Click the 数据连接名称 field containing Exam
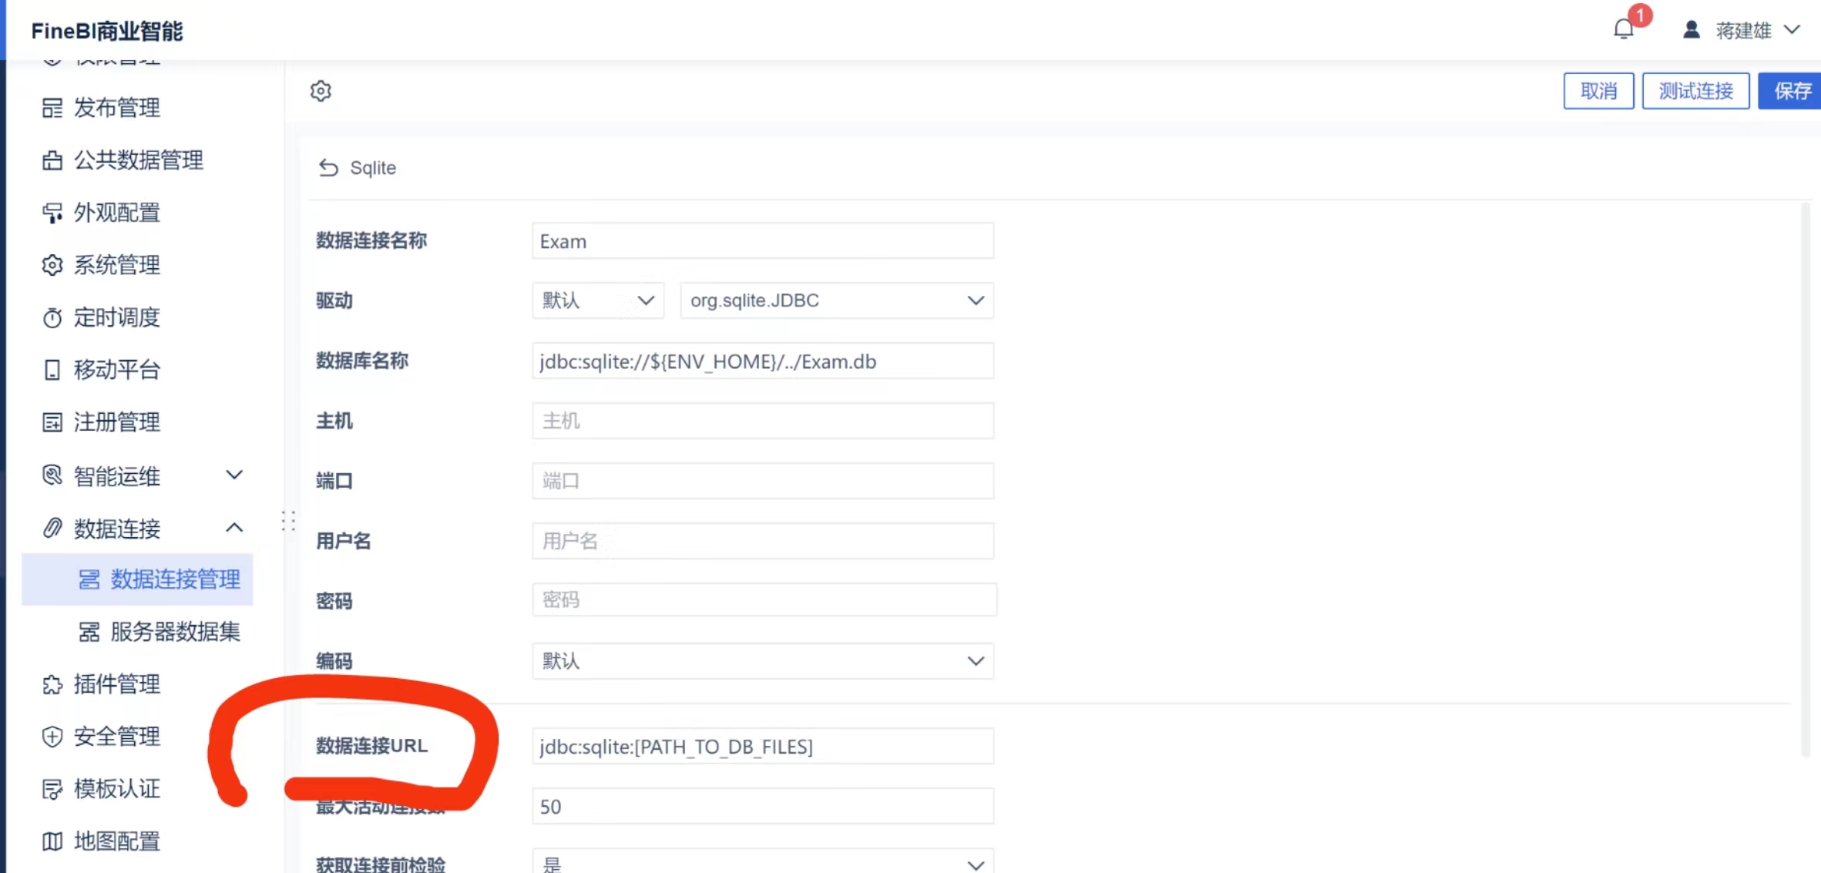This screenshot has width=1821, height=873. coord(763,241)
